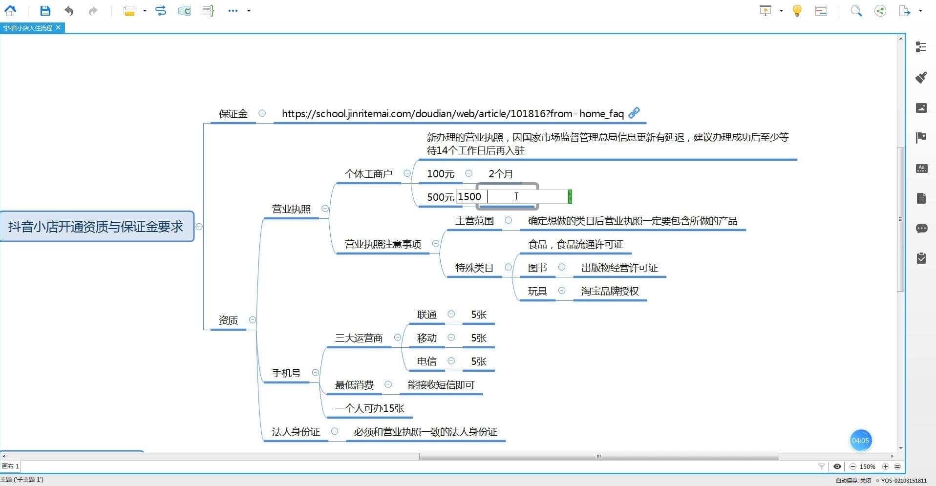
Task: Collapse the 100元 subtopic
Action: (468, 173)
